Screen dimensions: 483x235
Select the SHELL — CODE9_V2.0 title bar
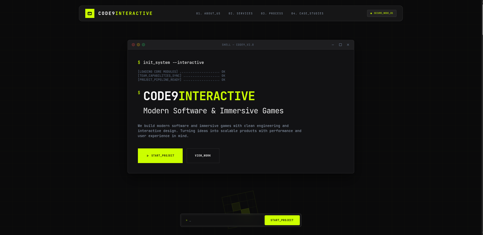238,45
